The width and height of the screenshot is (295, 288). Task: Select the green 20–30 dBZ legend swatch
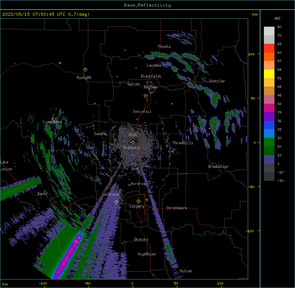269,142
